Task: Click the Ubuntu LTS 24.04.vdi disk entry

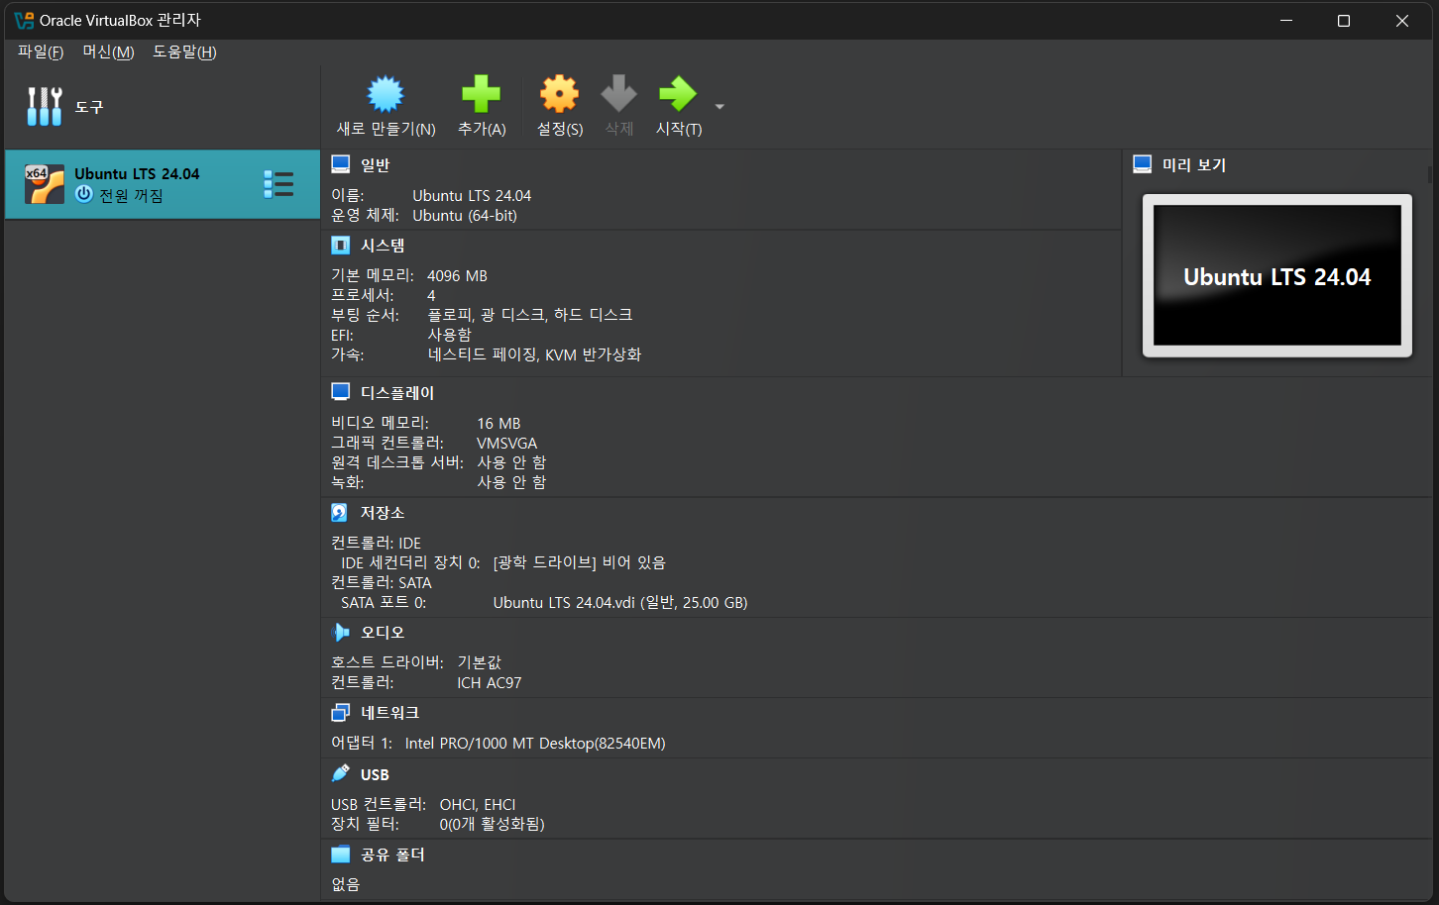Action: (620, 602)
